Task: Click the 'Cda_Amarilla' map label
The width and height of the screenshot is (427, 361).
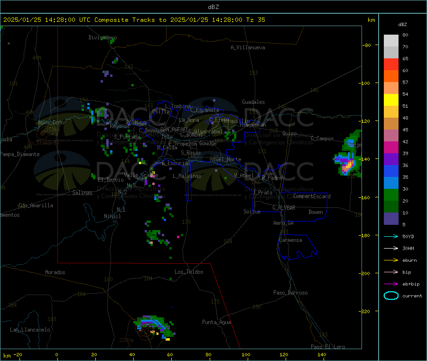Action: click(36, 205)
